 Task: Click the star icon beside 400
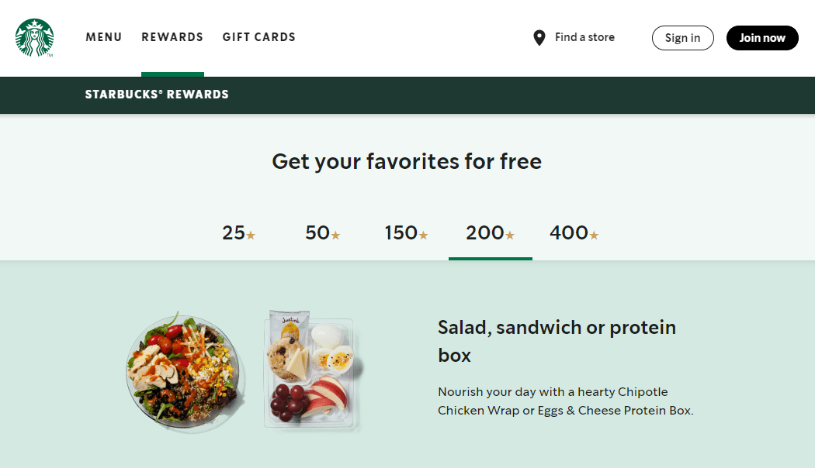click(x=594, y=234)
